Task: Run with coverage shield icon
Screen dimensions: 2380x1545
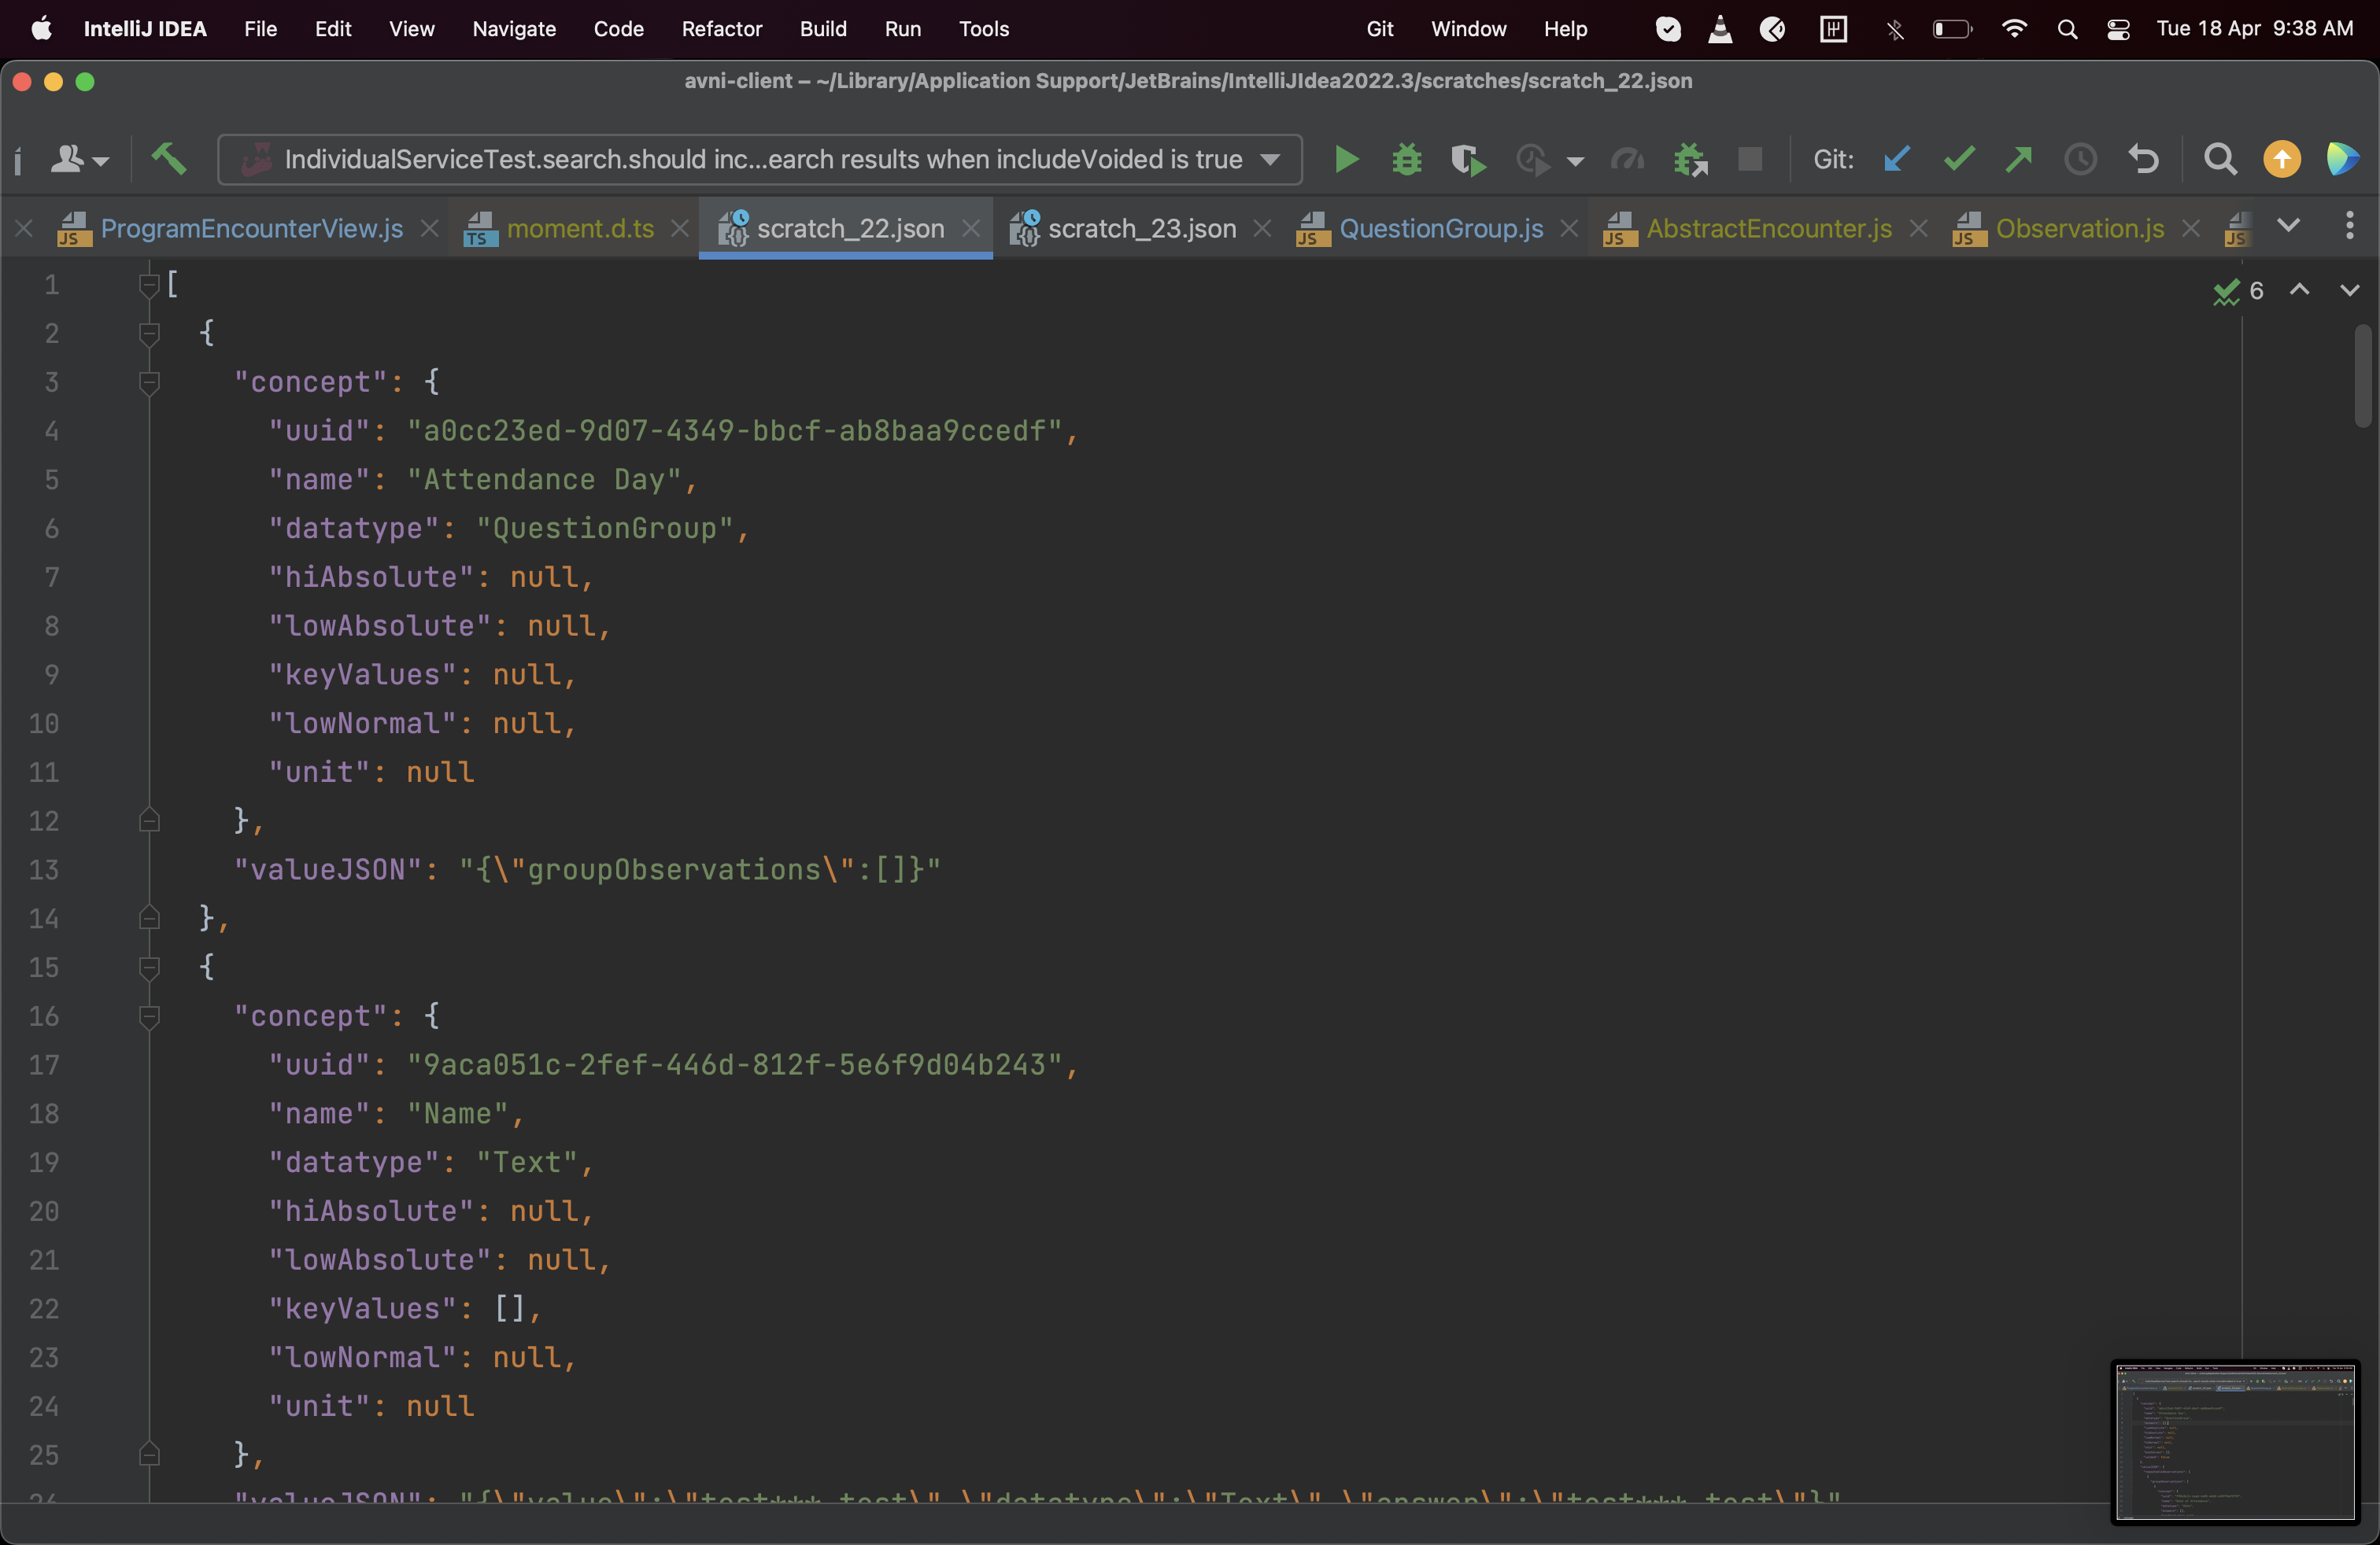Action: [1467, 160]
